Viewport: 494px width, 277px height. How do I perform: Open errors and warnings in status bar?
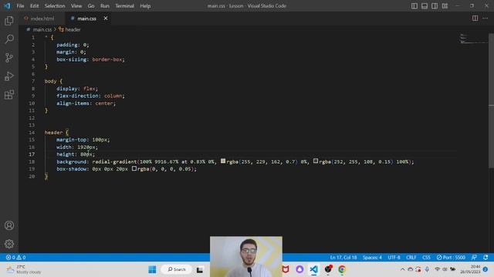click(15, 257)
